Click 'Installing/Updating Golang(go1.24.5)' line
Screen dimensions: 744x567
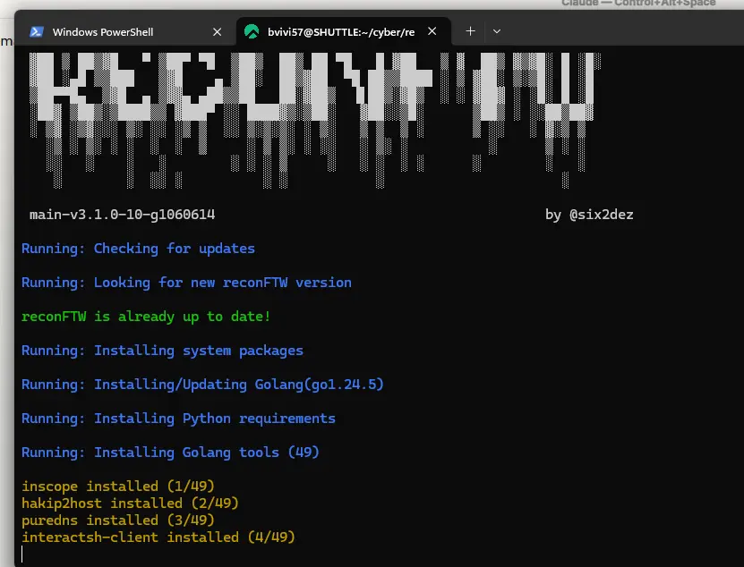tap(202, 384)
